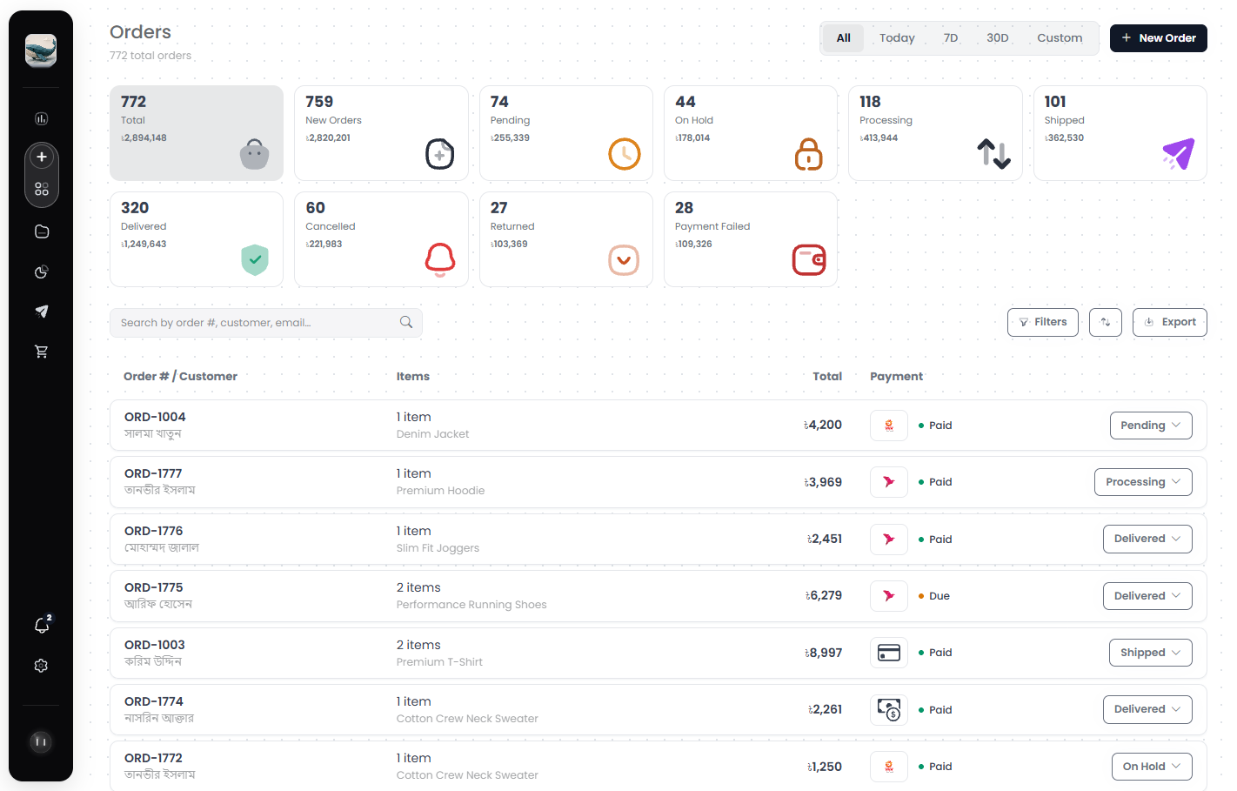The image size is (1237, 791).
Task: Open the Processing status dropdown for ORD-1777
Action: (1143, 482)
